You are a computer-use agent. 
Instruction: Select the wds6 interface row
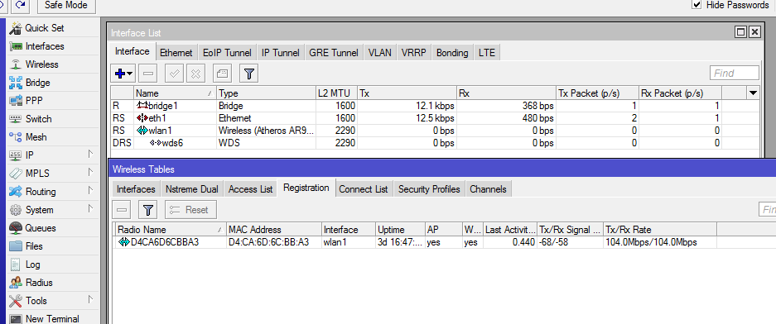[435, 143]
